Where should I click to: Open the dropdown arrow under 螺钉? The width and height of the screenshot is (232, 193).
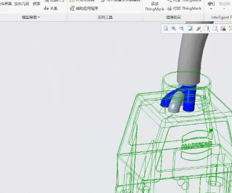click(211, 9)
